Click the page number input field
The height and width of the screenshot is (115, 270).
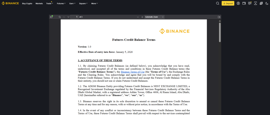75,17
